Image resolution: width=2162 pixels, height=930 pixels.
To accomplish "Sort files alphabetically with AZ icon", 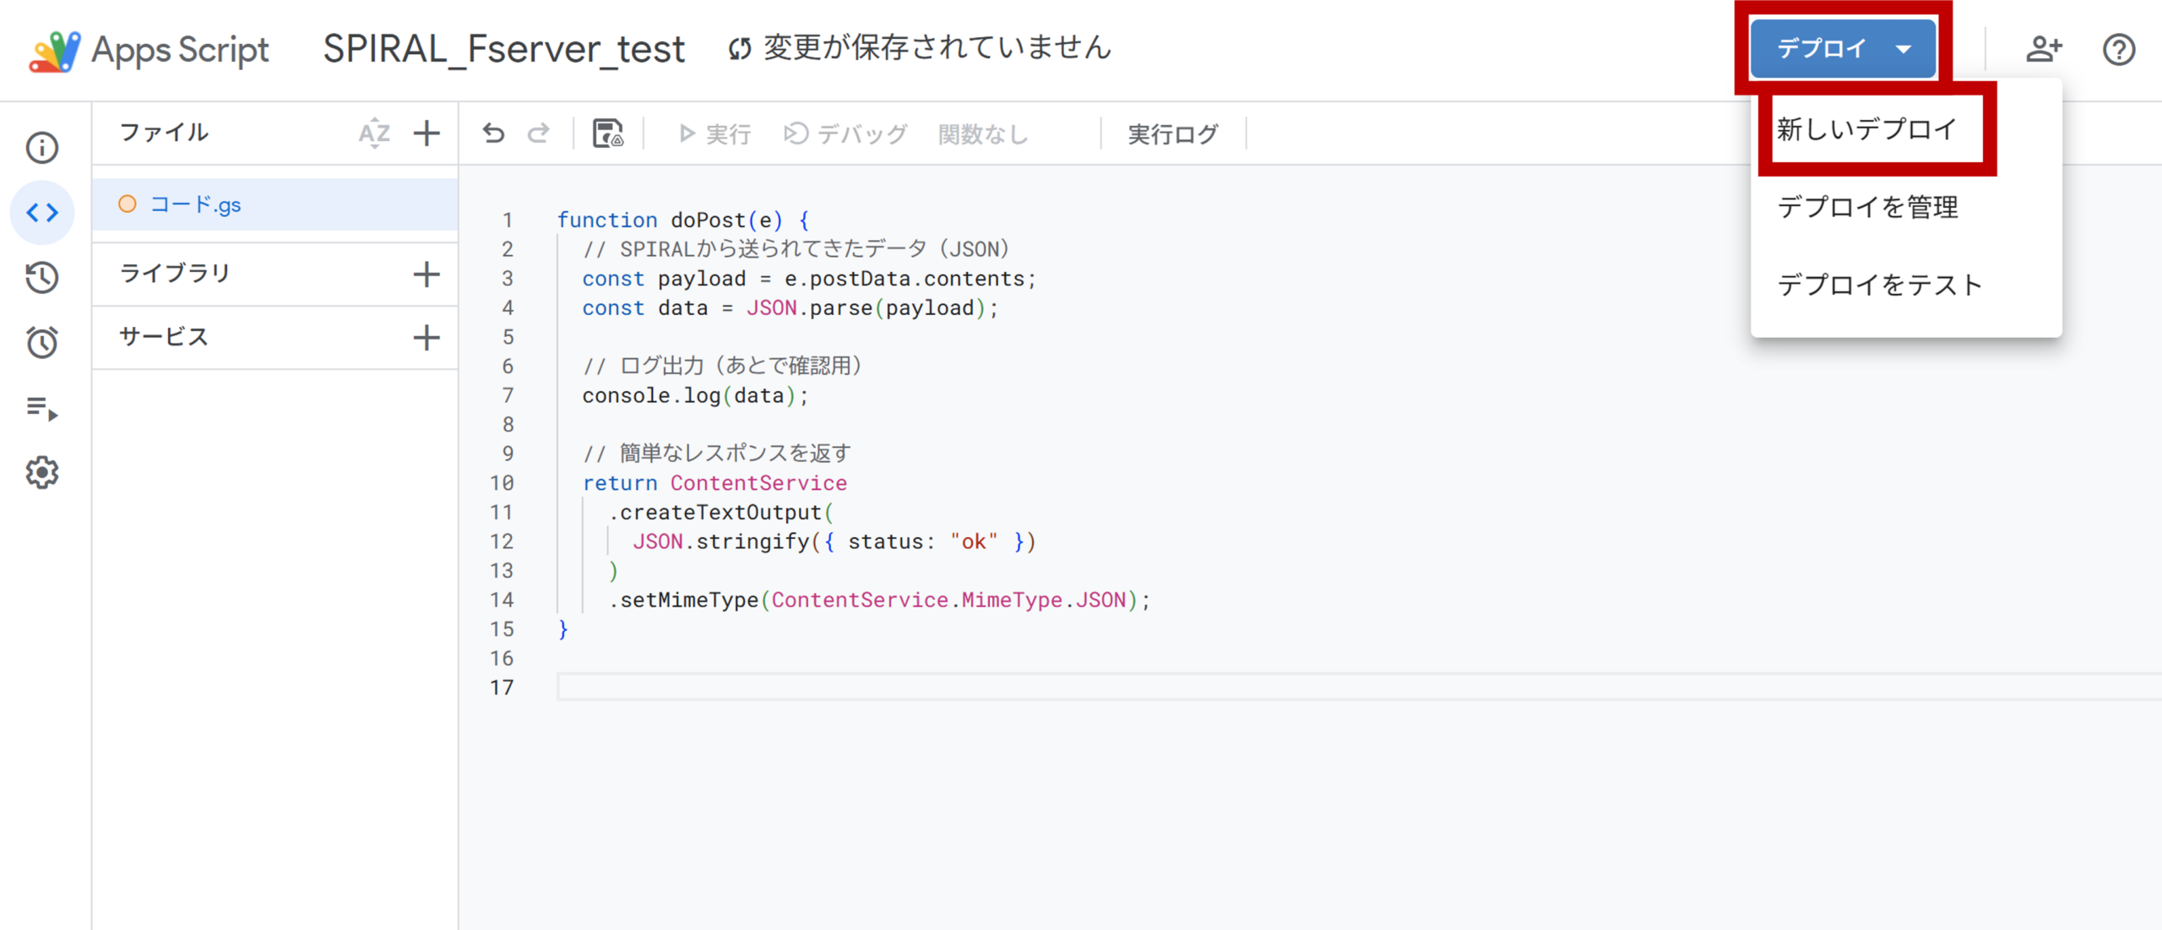I will 374,133.
